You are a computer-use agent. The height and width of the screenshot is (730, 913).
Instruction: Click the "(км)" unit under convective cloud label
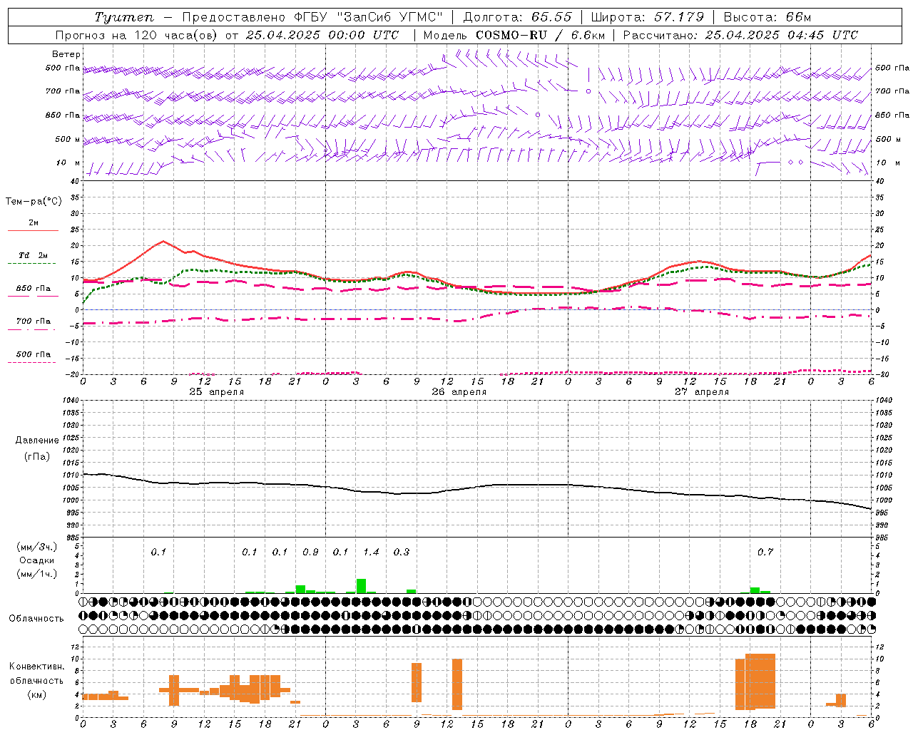click(x=36, y=695)
